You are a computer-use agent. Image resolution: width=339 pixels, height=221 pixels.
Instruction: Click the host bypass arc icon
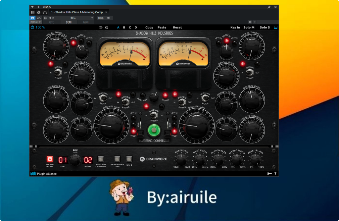tap(39, 18)
